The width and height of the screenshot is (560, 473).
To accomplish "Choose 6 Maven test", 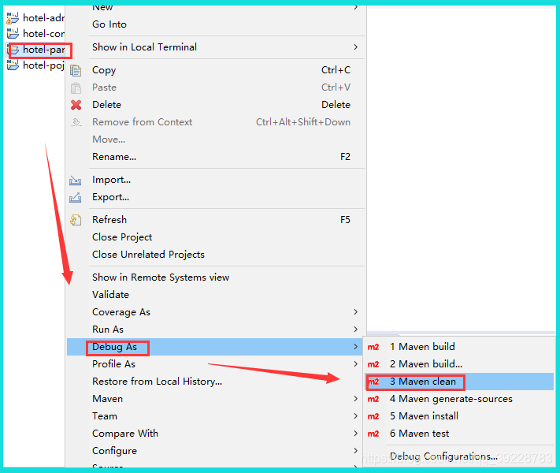I will (419, 434).
